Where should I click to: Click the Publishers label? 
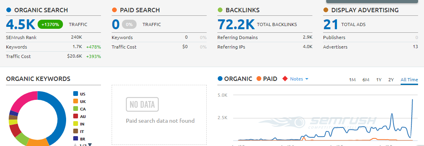334,37
